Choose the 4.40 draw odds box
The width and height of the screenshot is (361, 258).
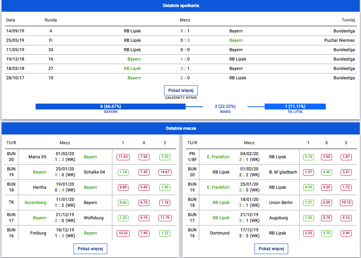click(x=326, y=172)
